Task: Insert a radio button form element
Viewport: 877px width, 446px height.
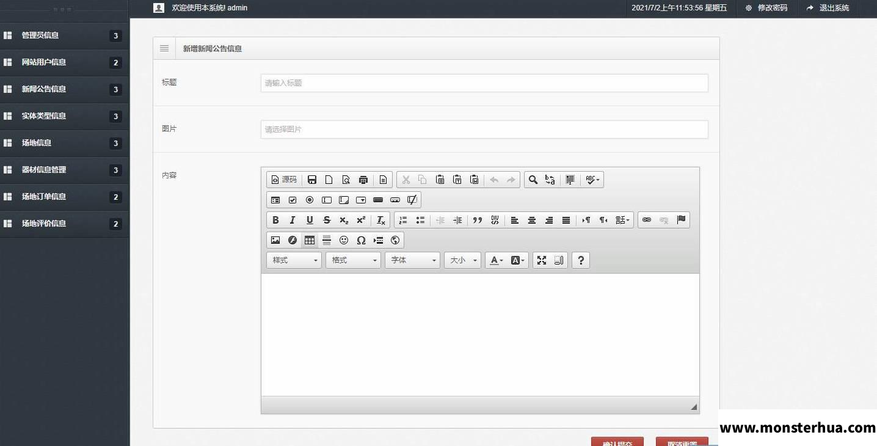Action: point(310,200)
